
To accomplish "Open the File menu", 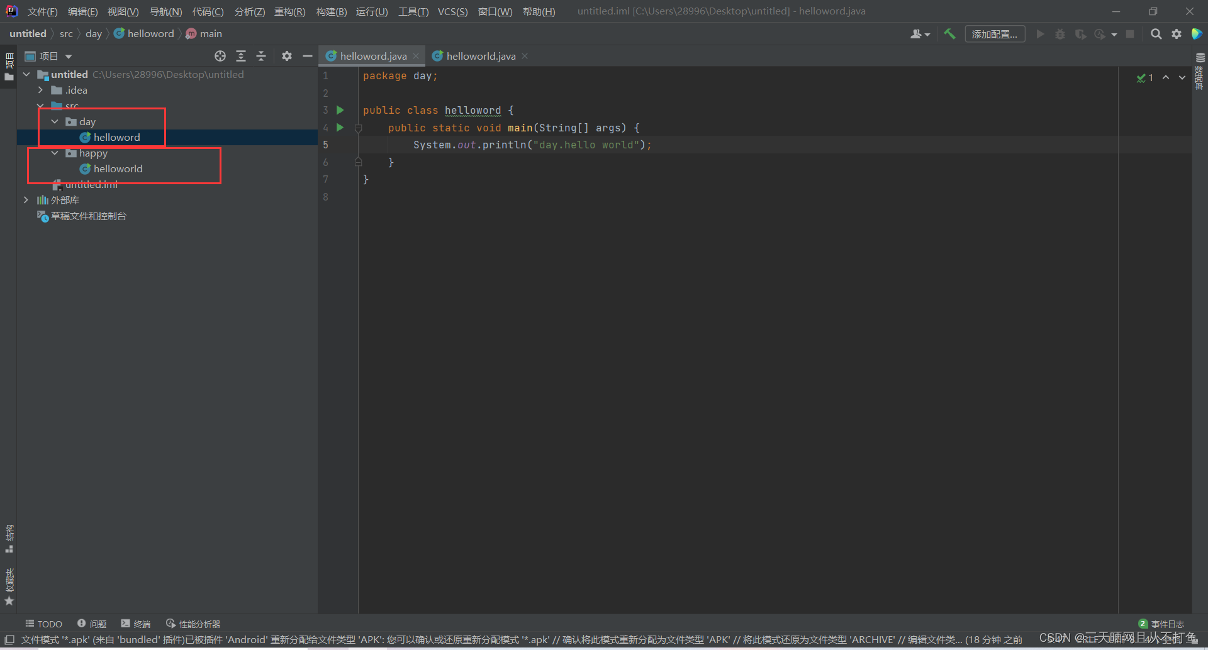I will 42,11.
